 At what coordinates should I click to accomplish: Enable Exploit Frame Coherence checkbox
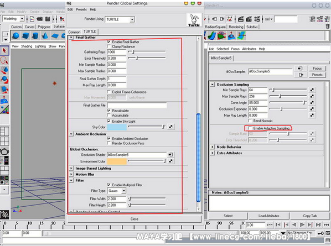pyautogui.click(x=108, y=92)
